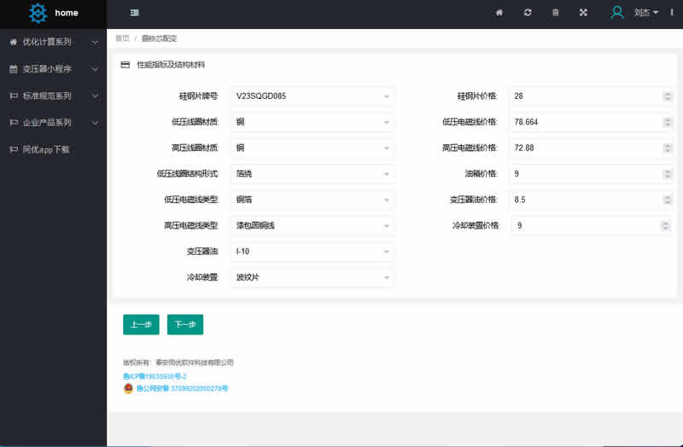The width and height of the screenshot is (683, 447).
Task: Click the 低压电磁线价格 field with 78.664
Action: click(x=591, y=122)
